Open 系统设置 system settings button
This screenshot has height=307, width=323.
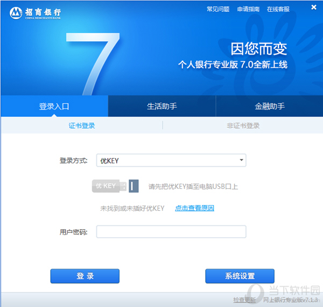pos(240,276)
